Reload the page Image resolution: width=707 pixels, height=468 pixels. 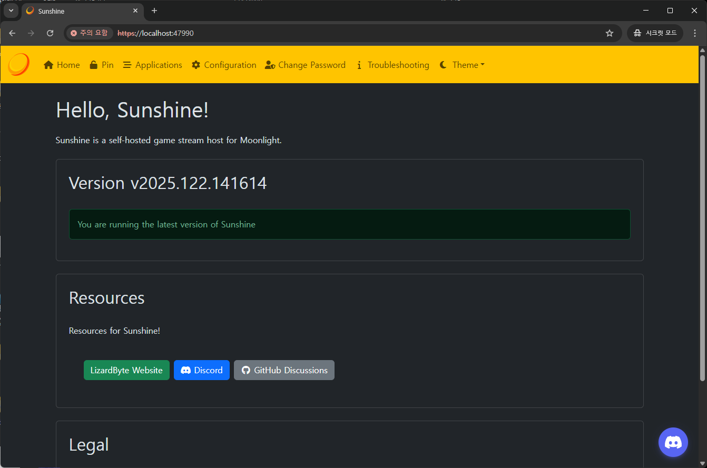click(50, 33)
